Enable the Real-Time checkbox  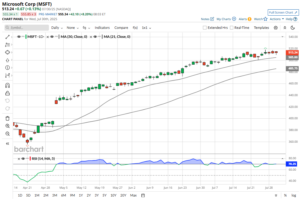231,28
